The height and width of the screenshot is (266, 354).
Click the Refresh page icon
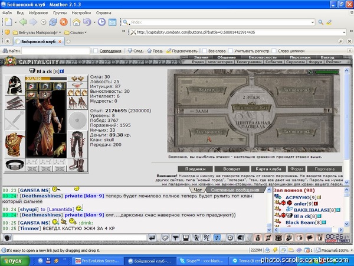tap(53, 22)
